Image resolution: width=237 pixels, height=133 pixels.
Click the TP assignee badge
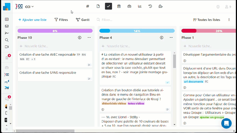[78, 55]
